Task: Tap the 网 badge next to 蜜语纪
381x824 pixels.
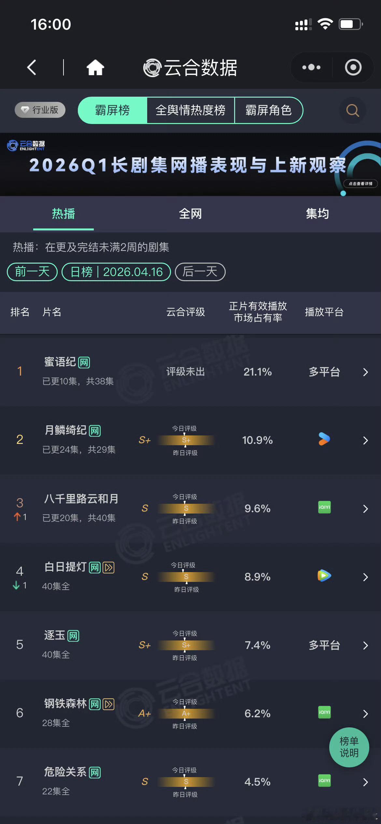Action: pyautogui.click(x=84, y=362)
